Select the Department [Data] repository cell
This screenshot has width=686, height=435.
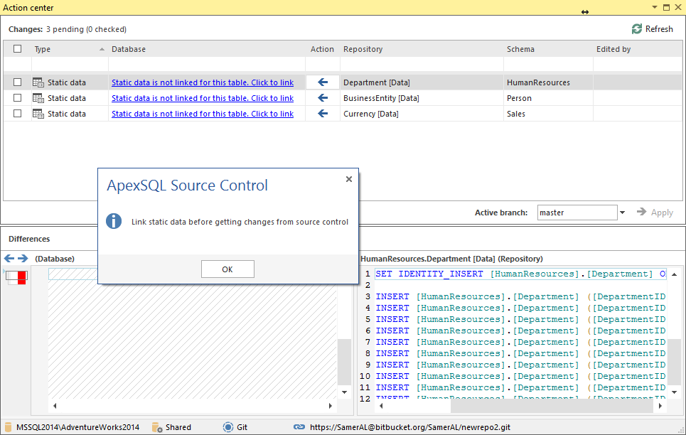coord(422,82)
